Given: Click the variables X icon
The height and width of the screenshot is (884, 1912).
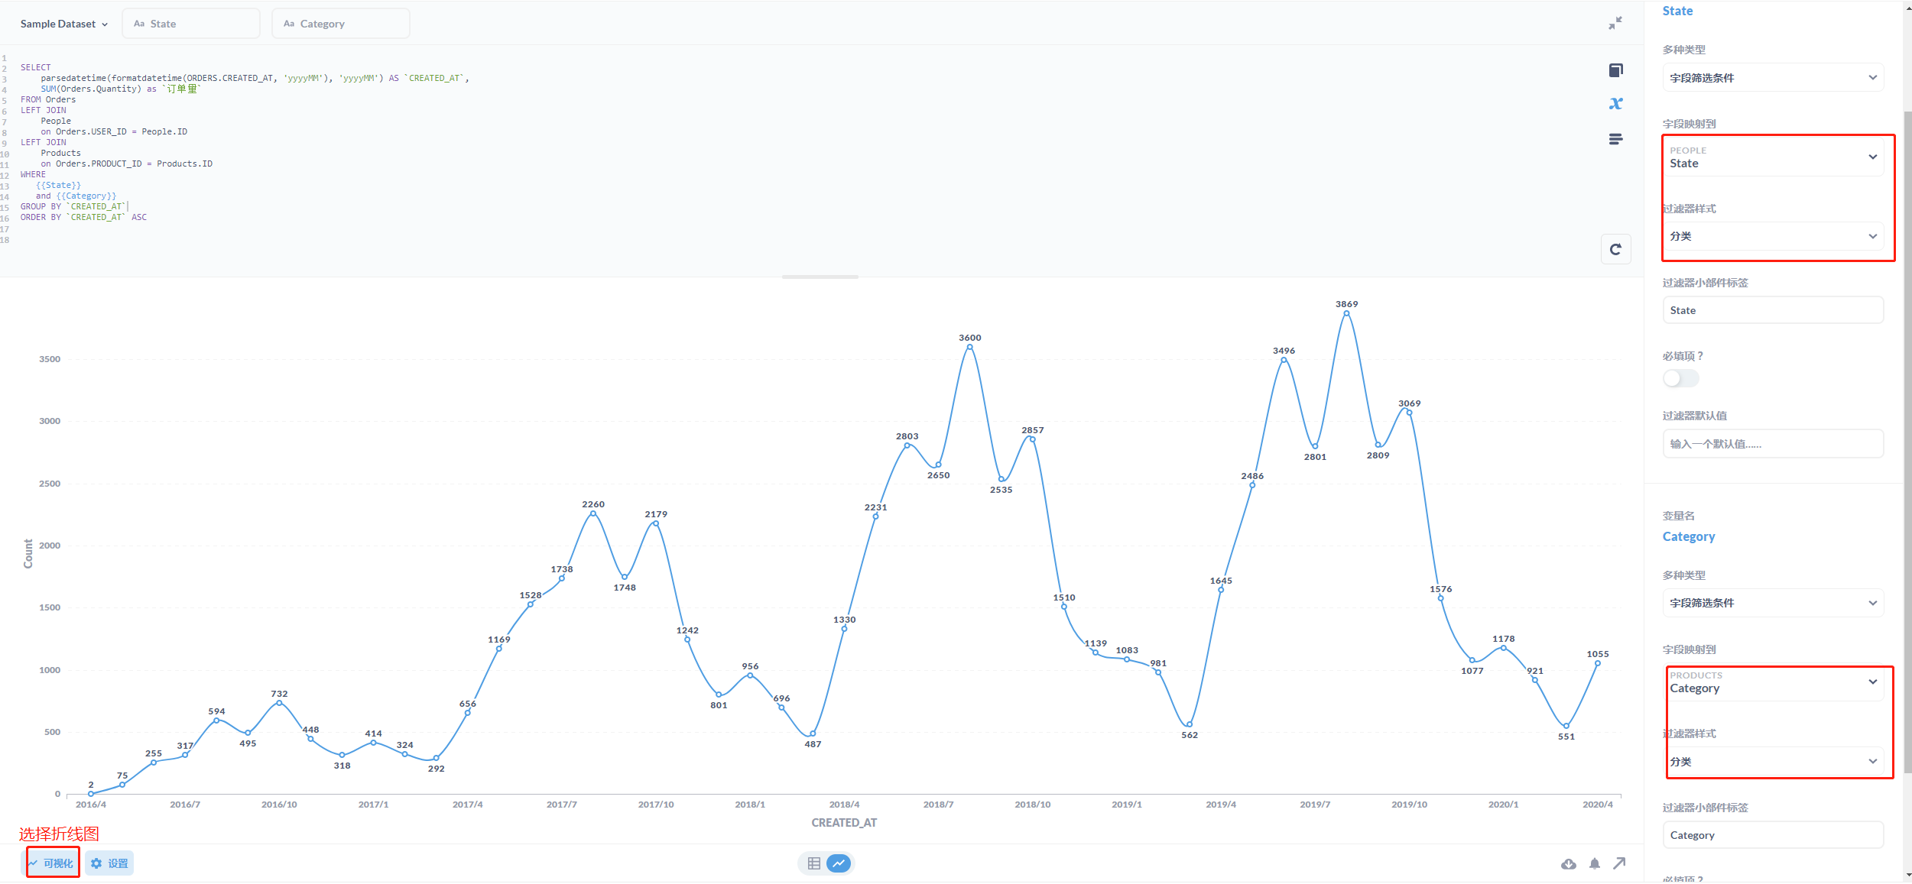Looking at the screenshot, I should point(1615,104).
